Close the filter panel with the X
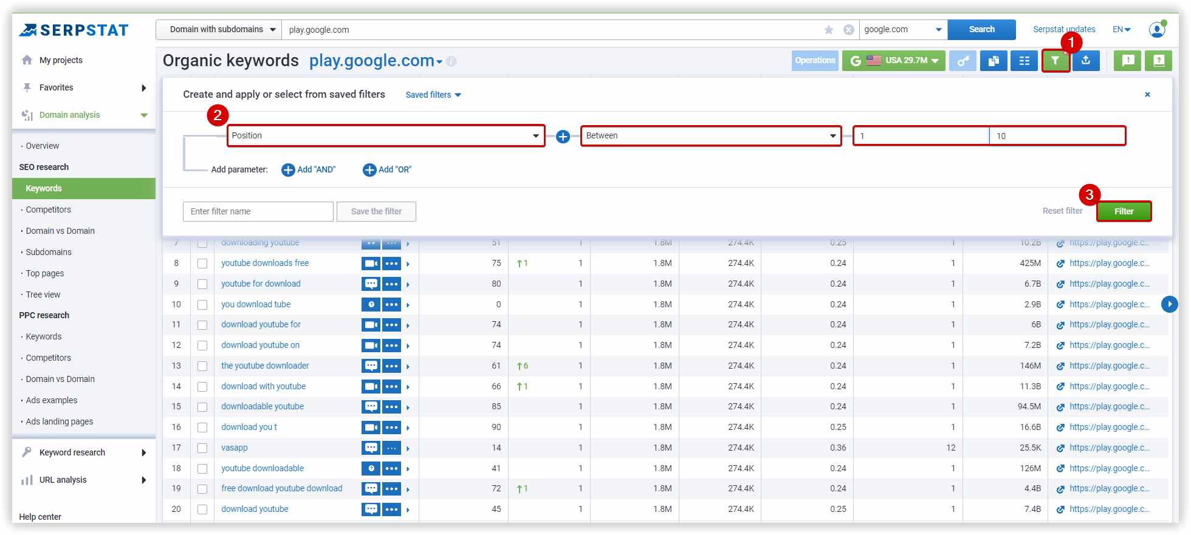The width and height of the screenshot is (1191, 535). (x=1147, y=95)
